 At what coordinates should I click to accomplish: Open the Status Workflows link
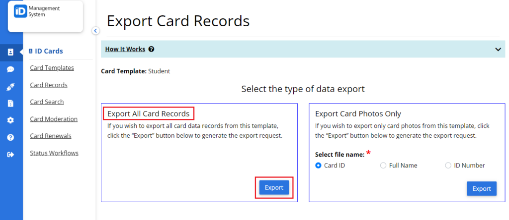click(x=54, y=153)
